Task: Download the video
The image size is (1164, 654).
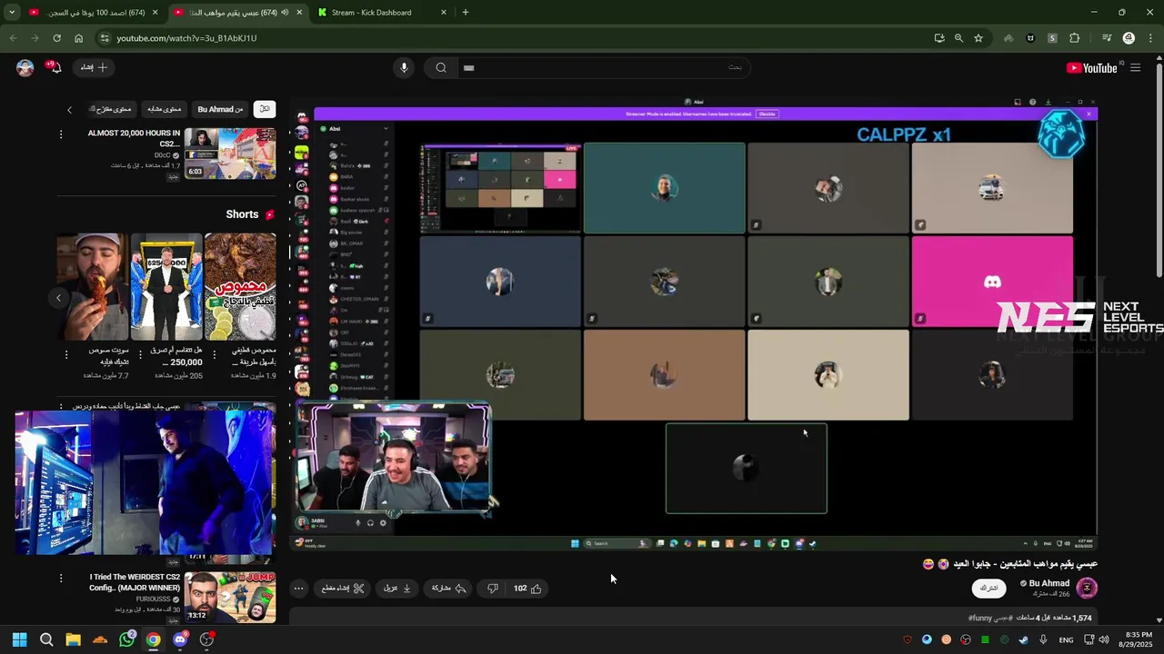Action: click(x=397, y=589)
